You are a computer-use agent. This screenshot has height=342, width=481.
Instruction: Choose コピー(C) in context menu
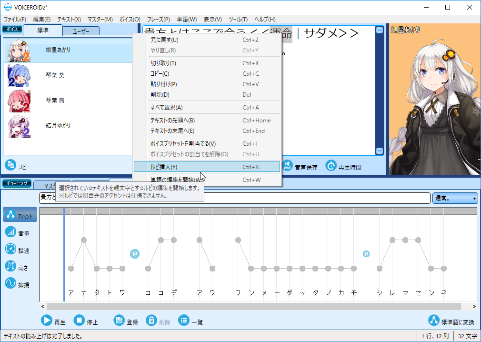coord(207,74)
